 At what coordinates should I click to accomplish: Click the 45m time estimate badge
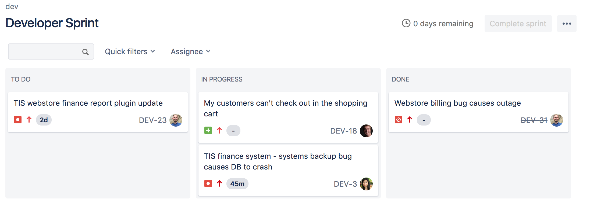click(x=237, y=184)
